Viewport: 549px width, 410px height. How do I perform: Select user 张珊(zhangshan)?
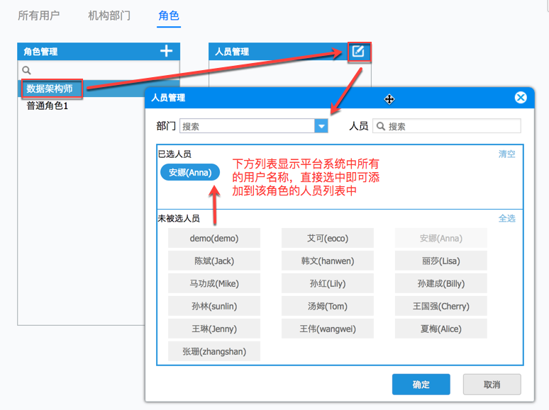214,351
